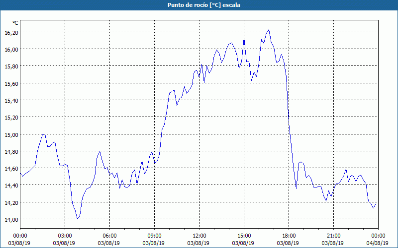Click the chart title 'Punto de rocío [°C] escala'

pos(204,5)
